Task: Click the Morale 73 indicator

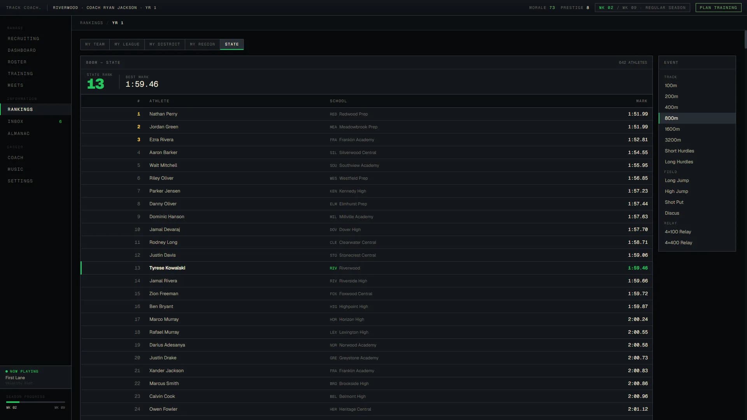Action: (542, 8)
